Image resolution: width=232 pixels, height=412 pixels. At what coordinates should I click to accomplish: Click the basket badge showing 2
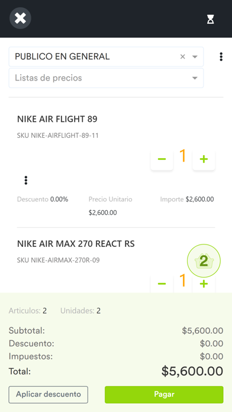(x=204, y=261)
